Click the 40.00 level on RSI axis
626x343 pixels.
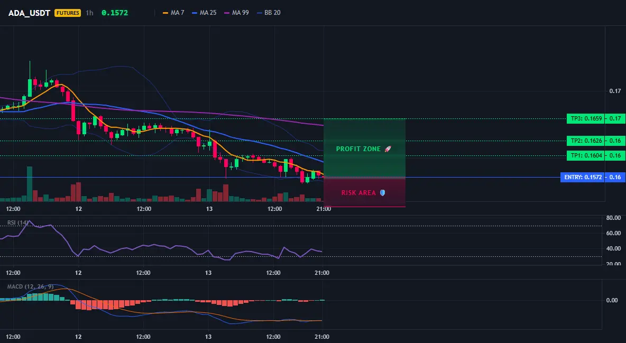pyautogui.click(x=613, y=248)
